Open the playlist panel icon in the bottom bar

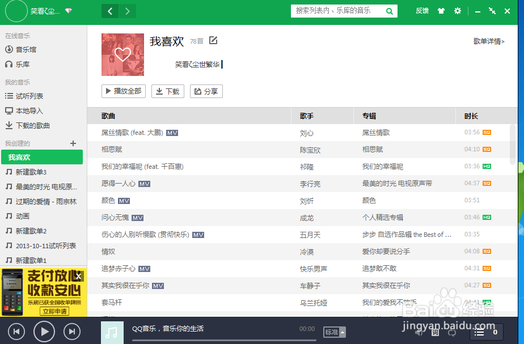[479, 332]
